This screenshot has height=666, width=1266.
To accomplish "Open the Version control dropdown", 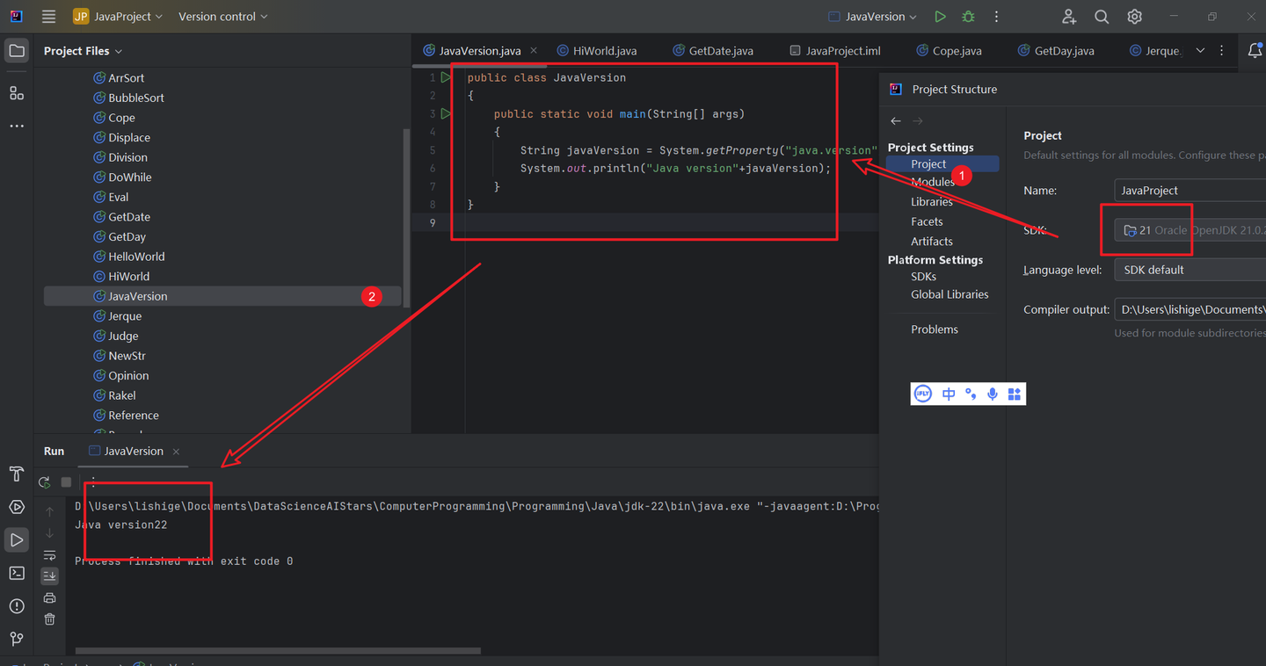I will point(223,17).
